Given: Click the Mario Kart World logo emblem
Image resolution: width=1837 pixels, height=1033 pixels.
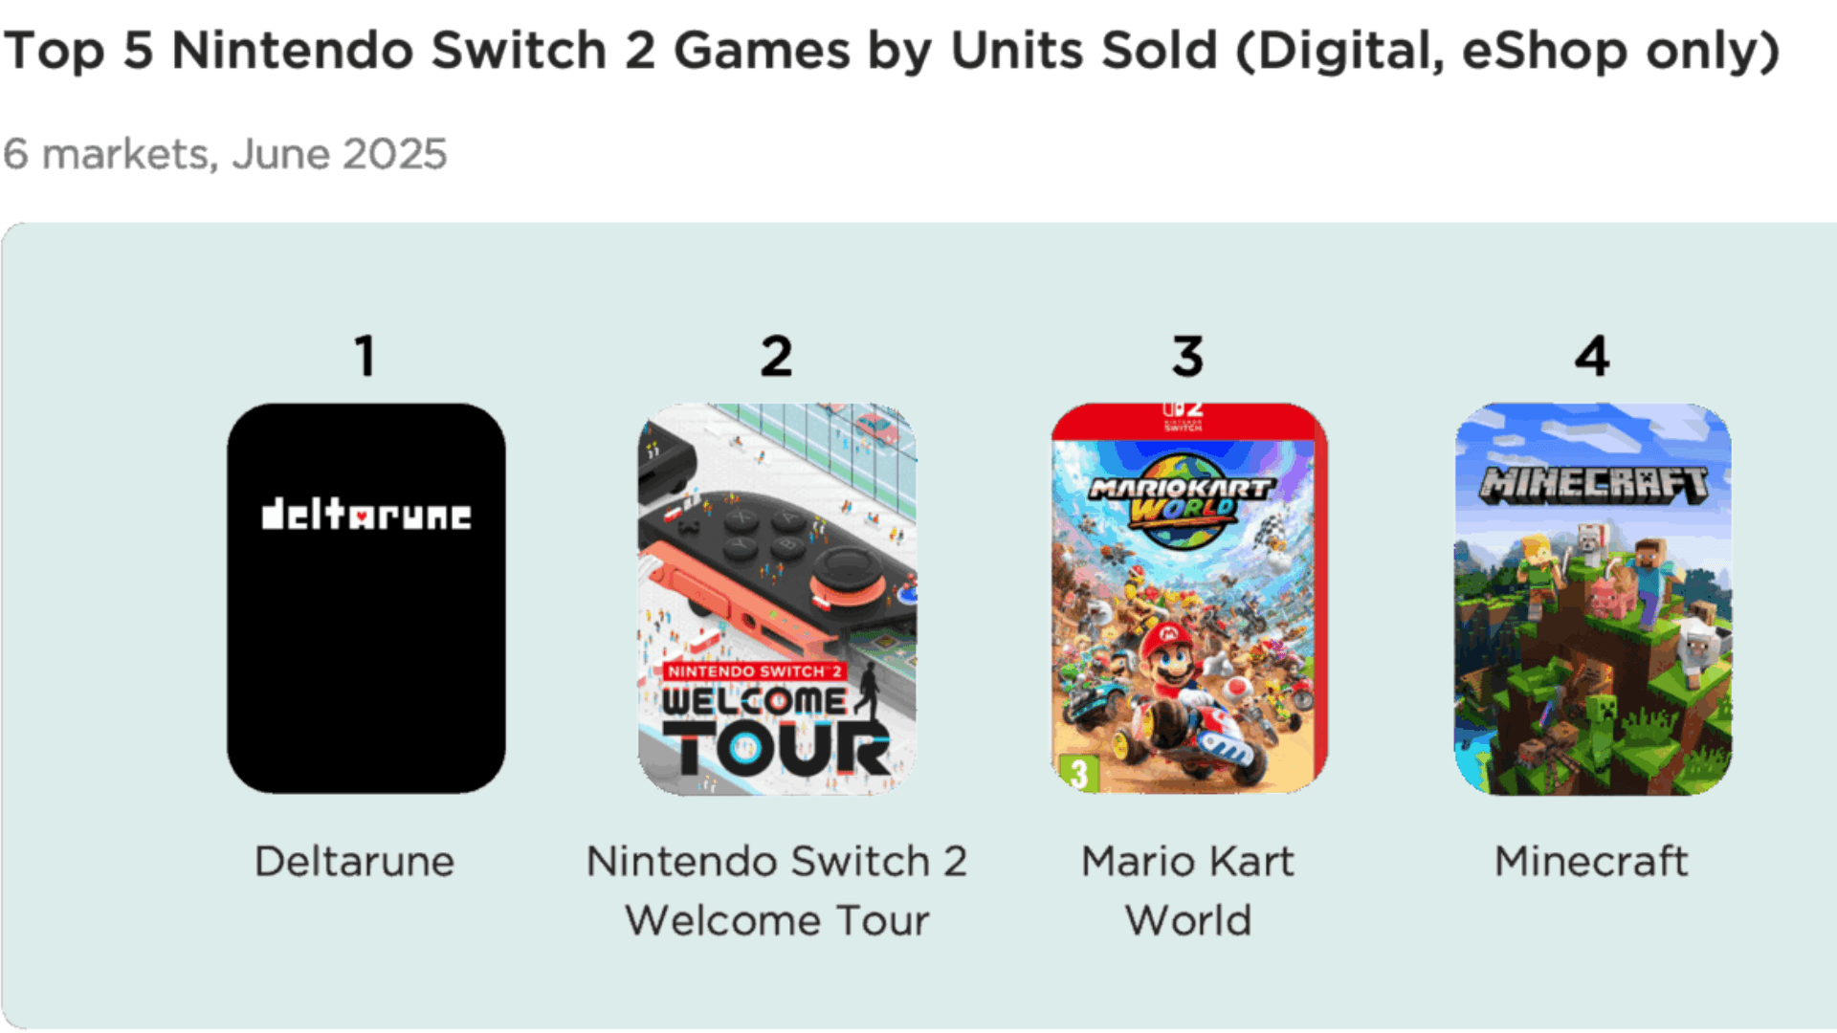Looking at the screenshot, I should pyautogui.click(x=1182, y=500).
